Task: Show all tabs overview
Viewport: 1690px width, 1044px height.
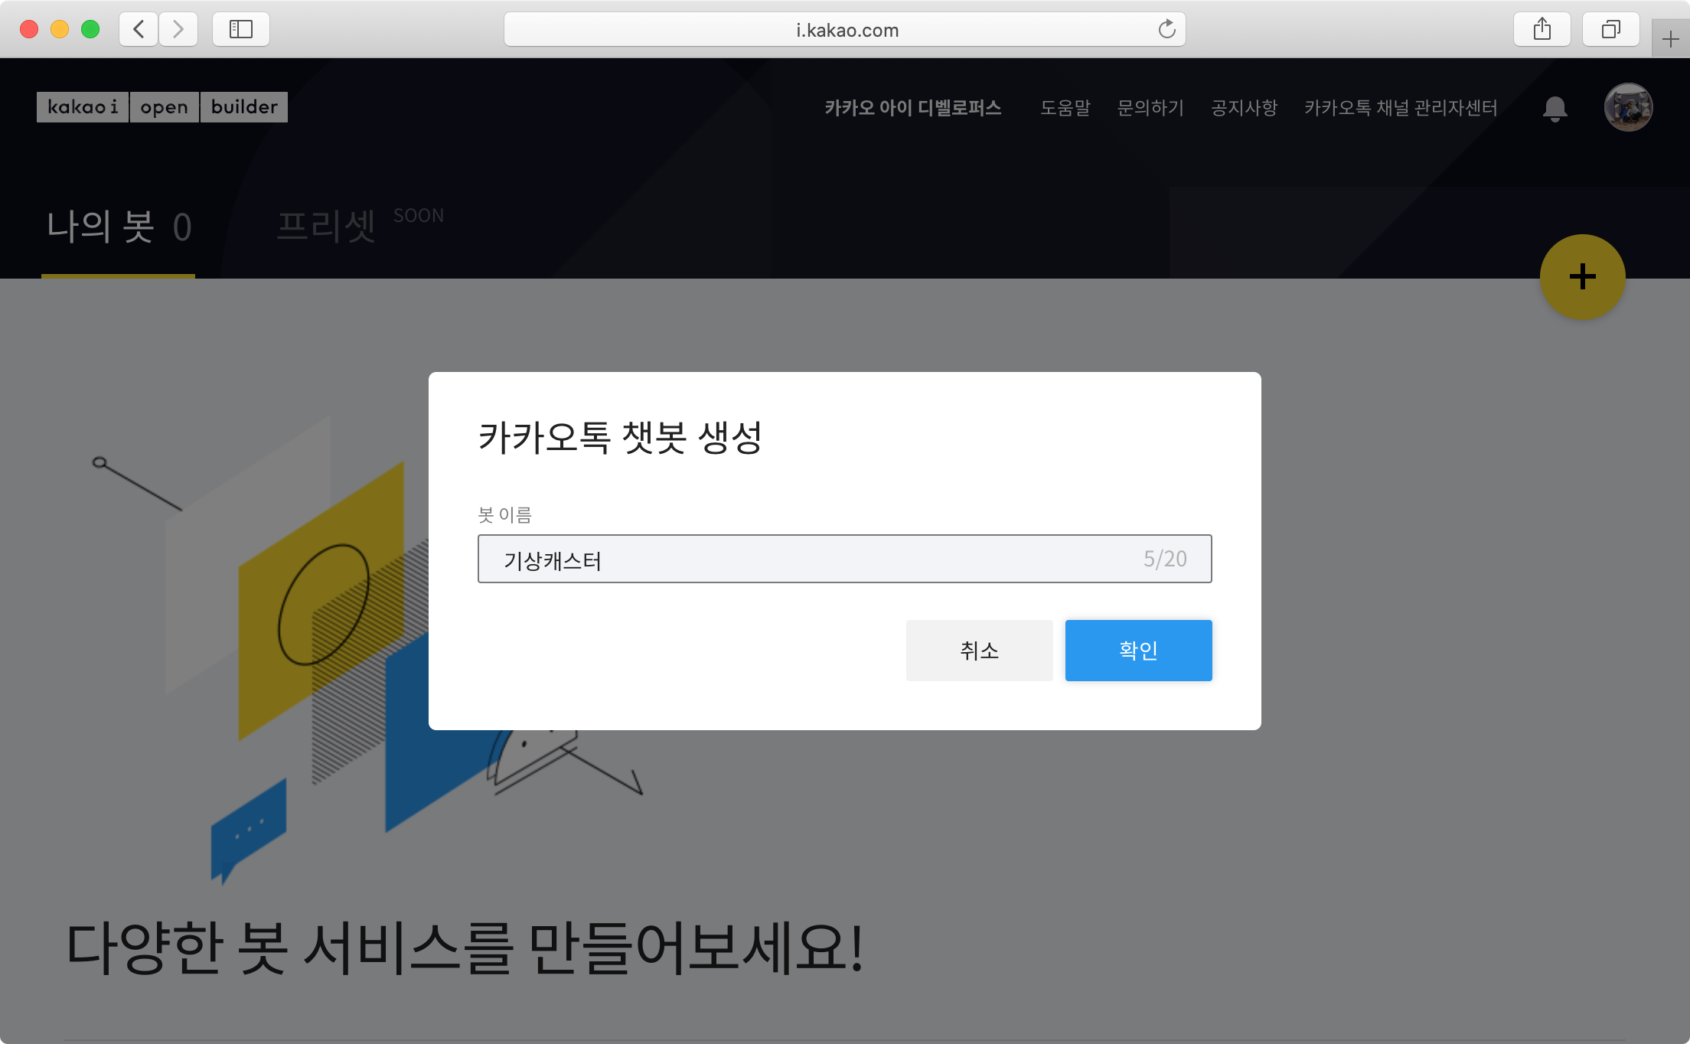Action: pyautogui.click(x=1610, y=30)
